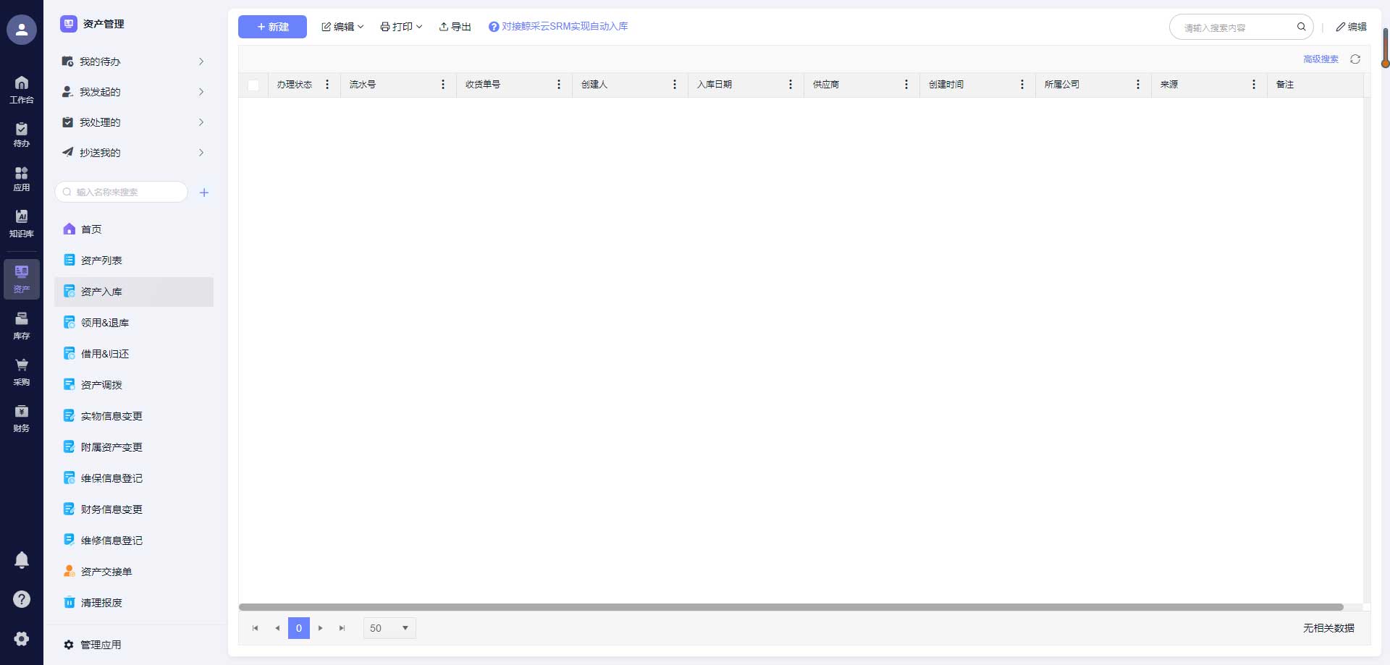Open settings gear in left rail
Image resolution: width=1390 pixels, height=665 pixels.
(22, 638)
